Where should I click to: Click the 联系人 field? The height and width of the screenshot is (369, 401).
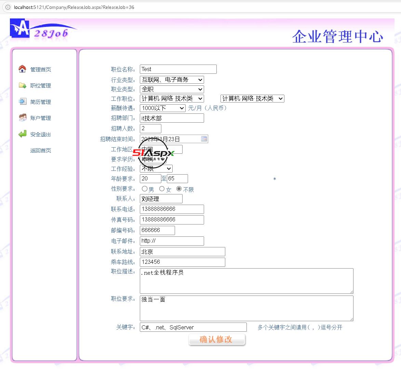click(x=161, y=199)
